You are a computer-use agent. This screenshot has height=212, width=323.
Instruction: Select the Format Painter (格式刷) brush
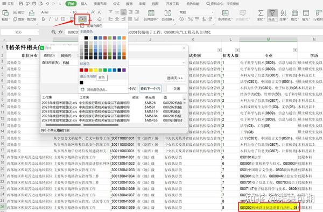(31, 13)
